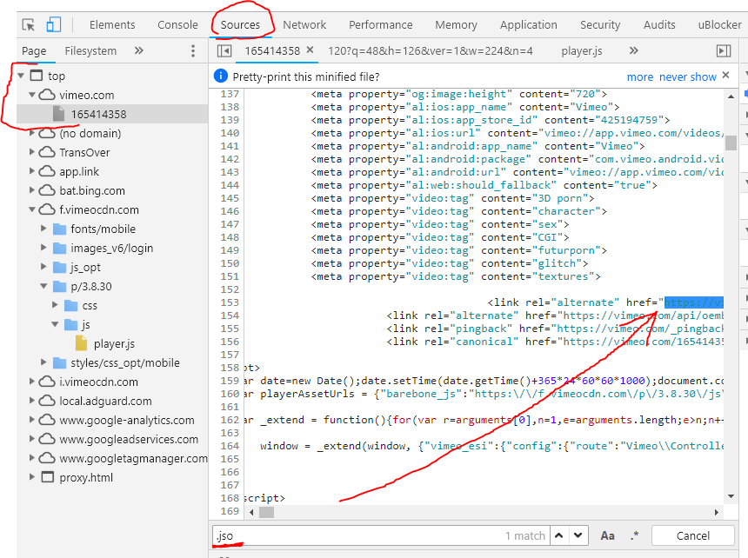
Task: Open the navigator three-dot menu
Action: click(193, 51)
